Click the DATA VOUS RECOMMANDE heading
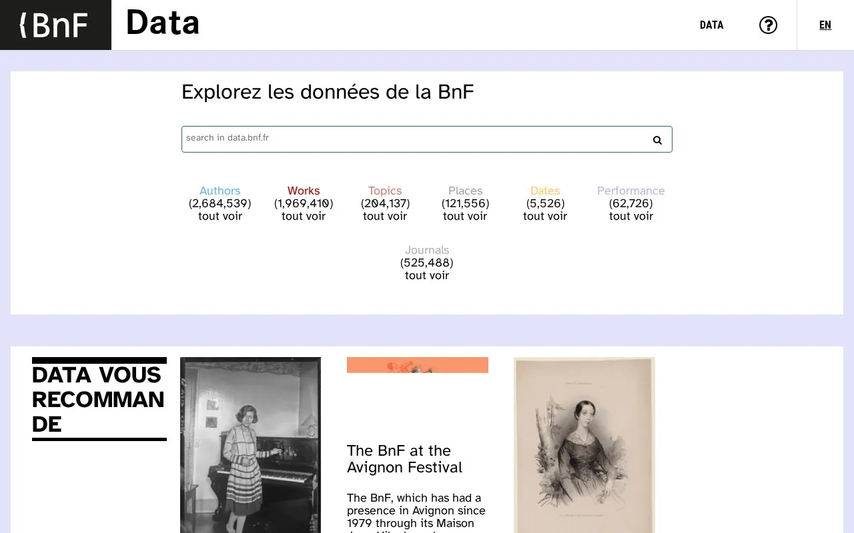Viewport: 854px width, 533px height. (98, 399)
